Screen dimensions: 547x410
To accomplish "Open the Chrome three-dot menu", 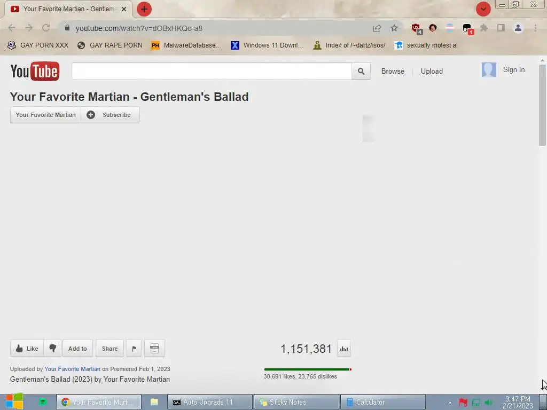I will (x=535, y=28).
